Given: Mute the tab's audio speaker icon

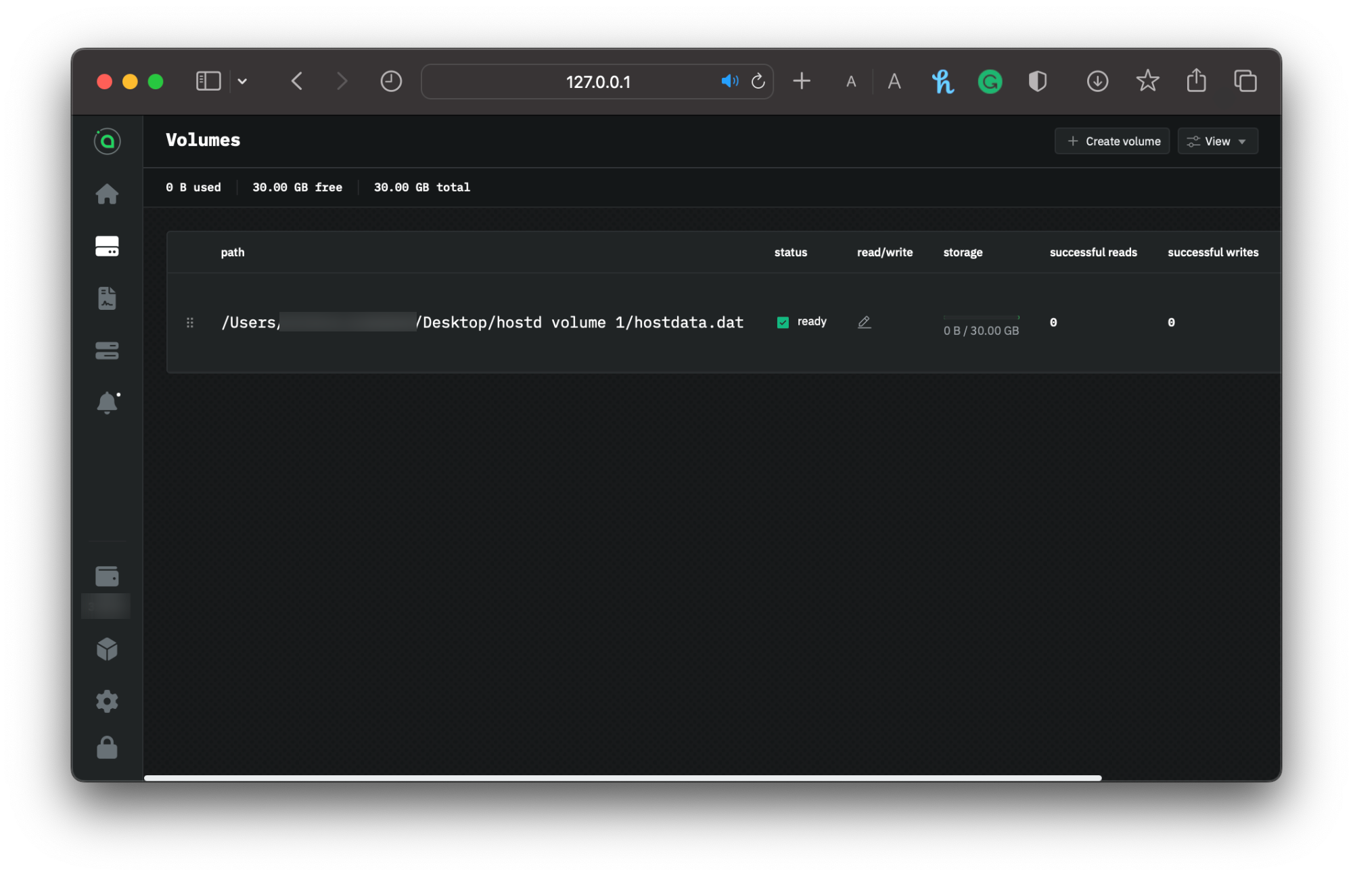Looking at the screenshot, I should click(x=729, y=81).
